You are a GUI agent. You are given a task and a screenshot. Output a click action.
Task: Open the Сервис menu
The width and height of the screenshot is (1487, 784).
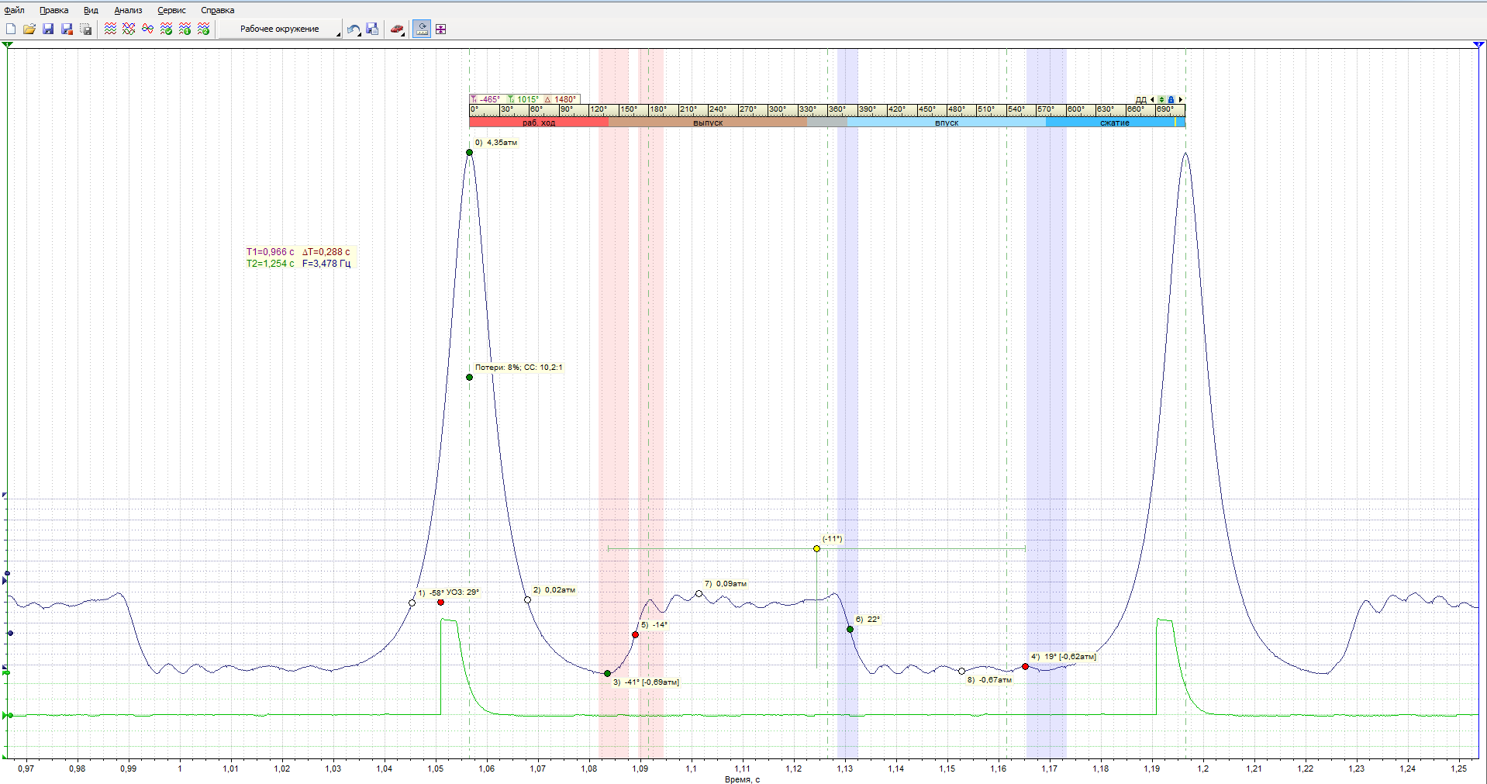tap(171, 10)
